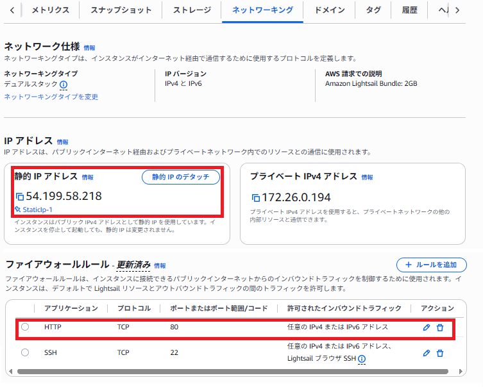Click 情報 link next to ファイアウォールルール
This screenshot has width=483, height=387.
point(160,266)
